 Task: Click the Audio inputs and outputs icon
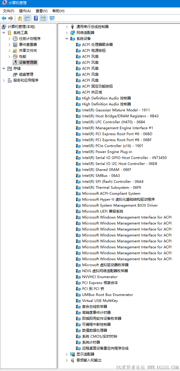(x=73, y=360)
